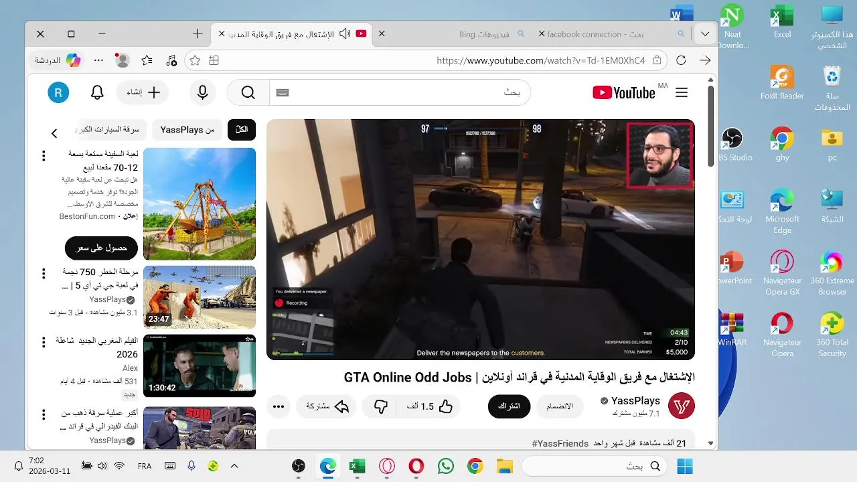857x482 pixels.
Task: Open a new tab with the plus button
Action: [198, 33]
